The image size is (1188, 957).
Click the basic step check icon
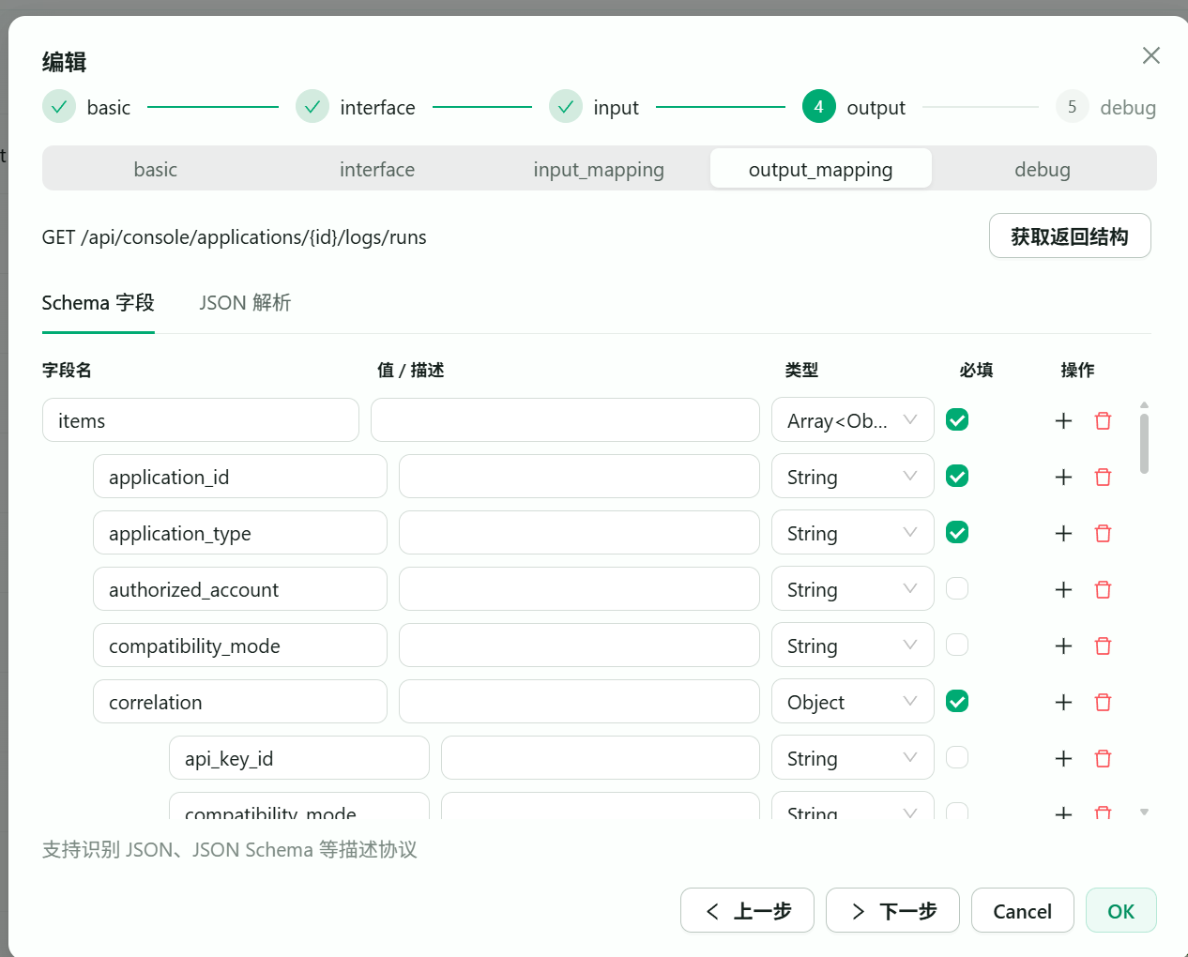(59, 107)
